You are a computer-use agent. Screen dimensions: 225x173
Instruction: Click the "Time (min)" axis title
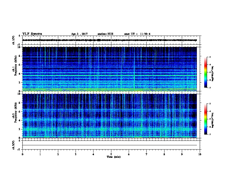pos(114,157)
